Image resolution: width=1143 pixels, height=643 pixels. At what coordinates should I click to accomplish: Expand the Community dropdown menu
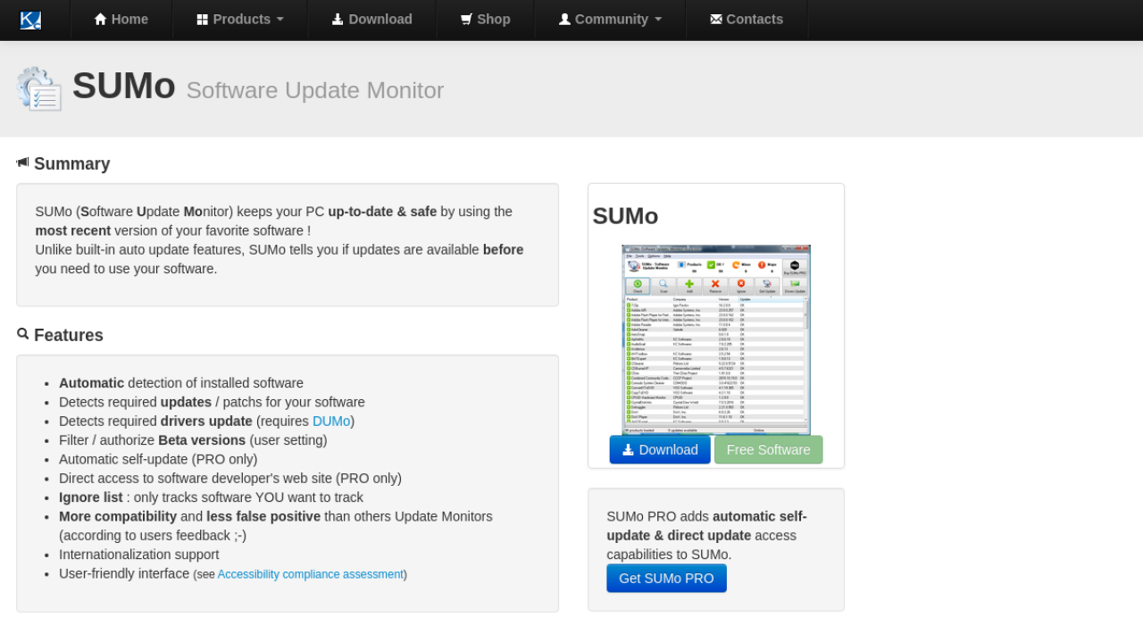(610, 20)
